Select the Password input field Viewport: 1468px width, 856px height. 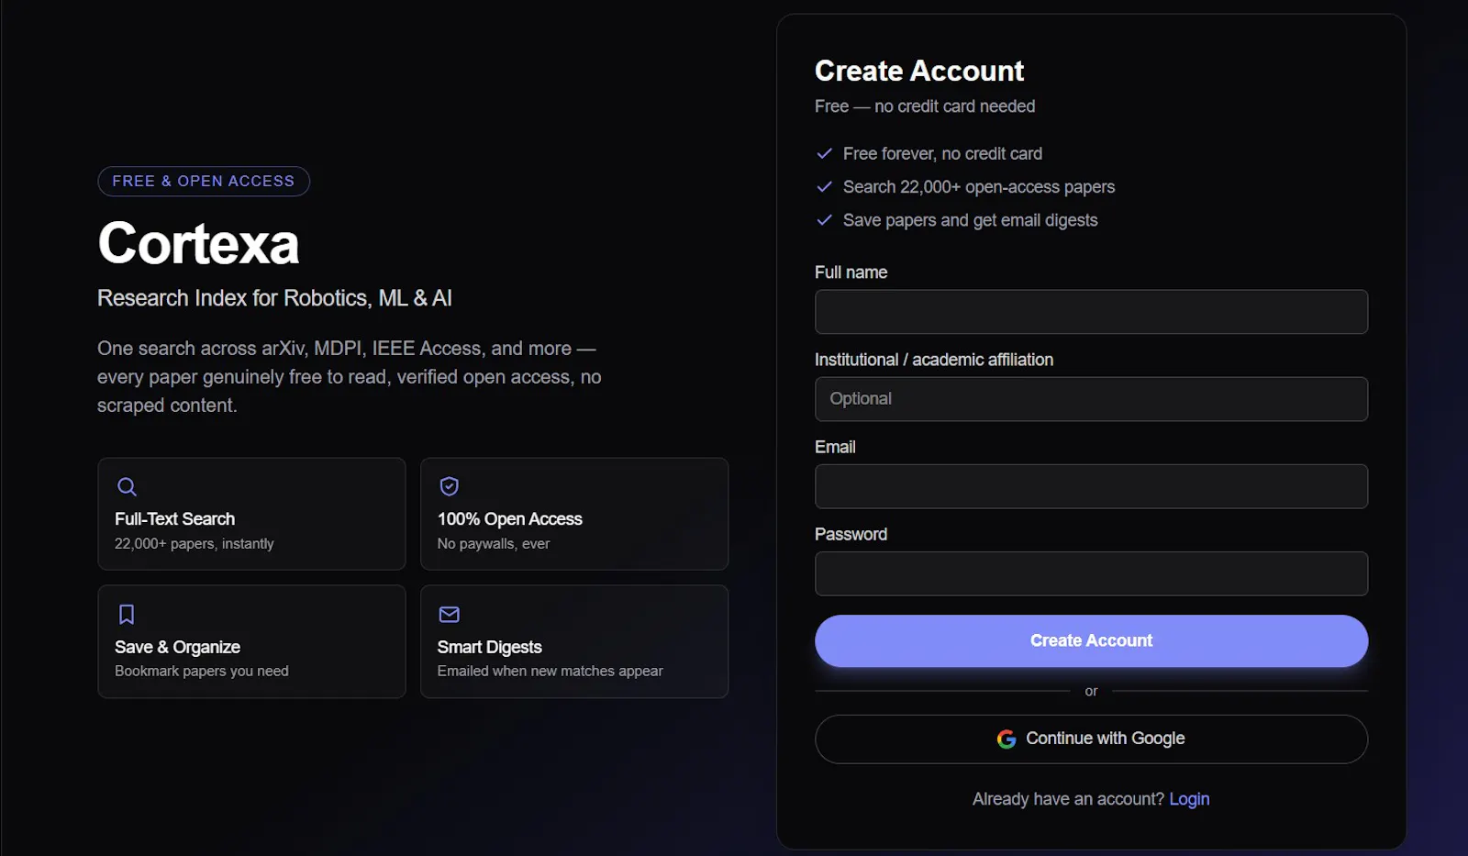point(1091,573)
